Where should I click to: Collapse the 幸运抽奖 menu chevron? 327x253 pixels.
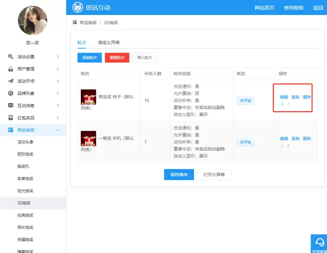click(x=58, y=130)
